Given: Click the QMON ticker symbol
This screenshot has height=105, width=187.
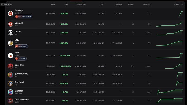Looking at the screenshot, I should tap(17, 102).
